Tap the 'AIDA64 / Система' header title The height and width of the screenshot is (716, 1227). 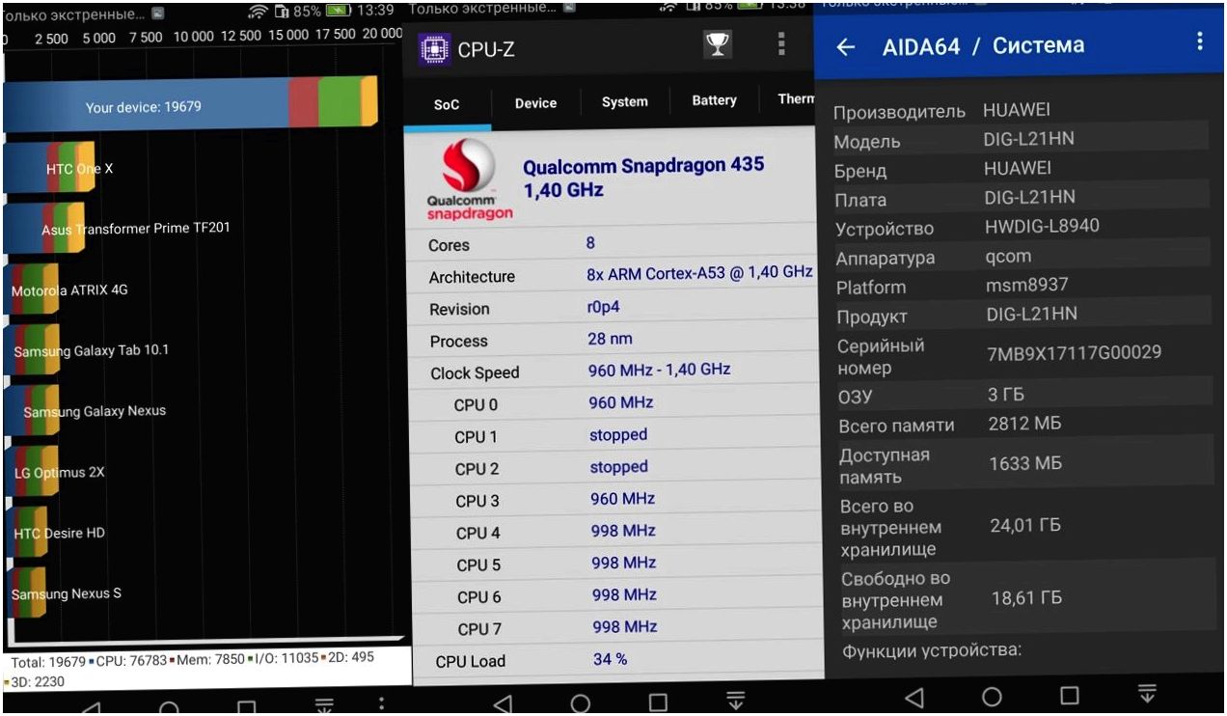pyautogui.click(x=983, y=45)
